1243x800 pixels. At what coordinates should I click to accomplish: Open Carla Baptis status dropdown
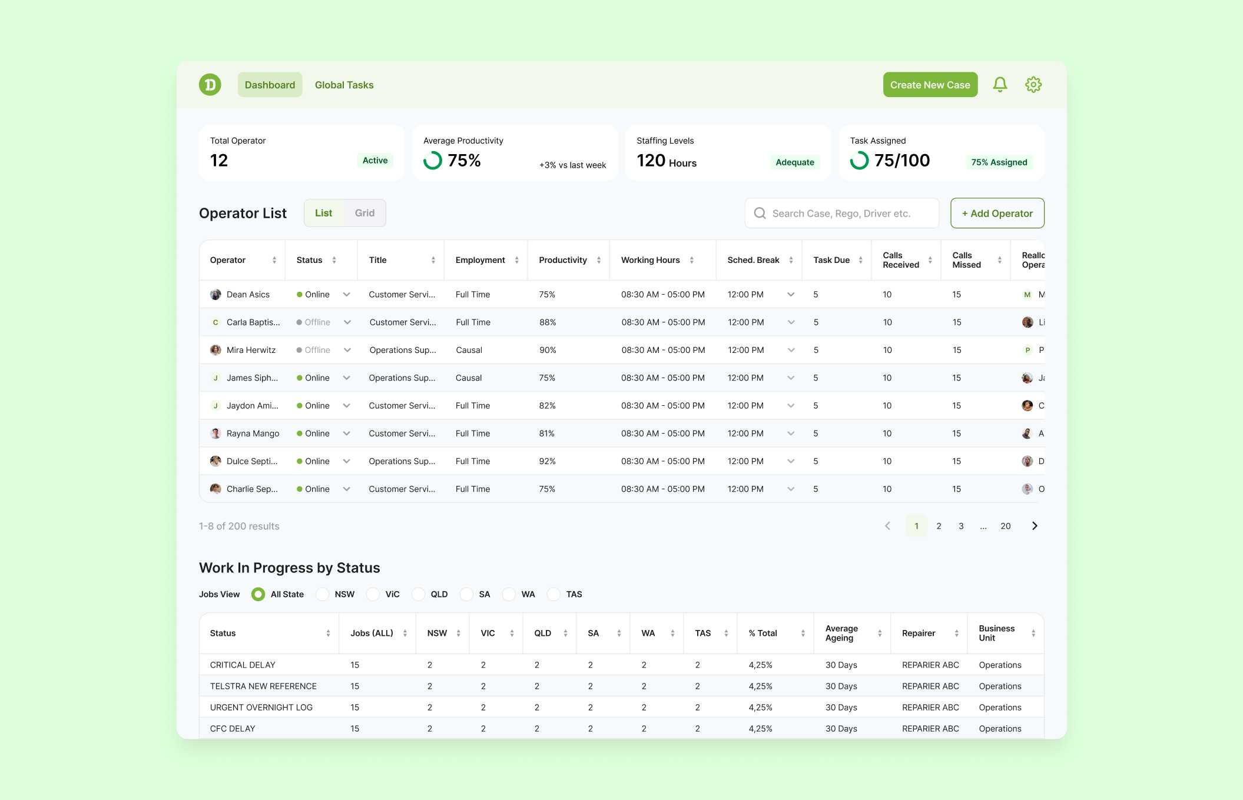coord(347,322)
